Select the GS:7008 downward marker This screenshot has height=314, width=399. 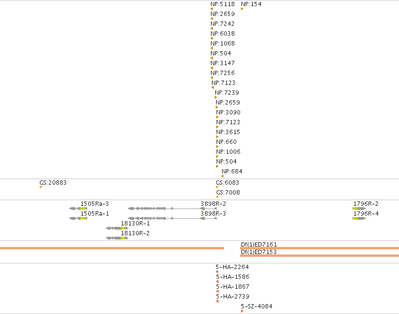coord(218,197)
